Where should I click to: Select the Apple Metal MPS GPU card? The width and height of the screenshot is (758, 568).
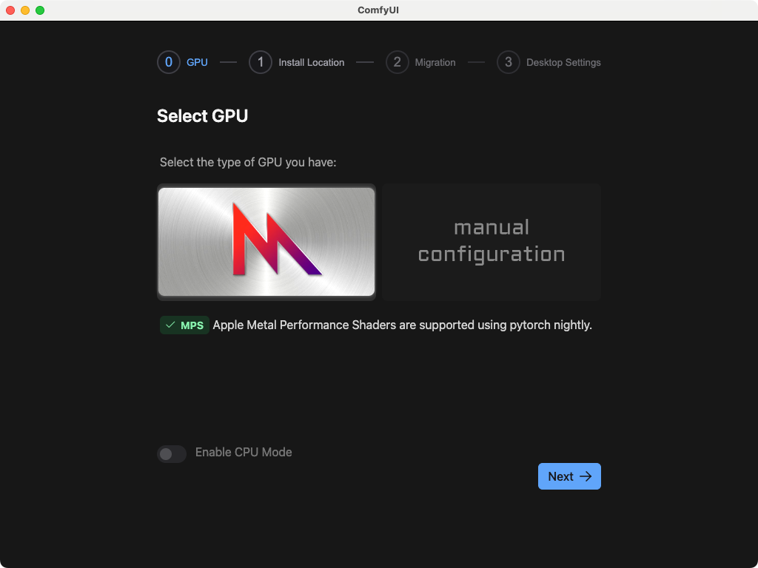[266, 241]
